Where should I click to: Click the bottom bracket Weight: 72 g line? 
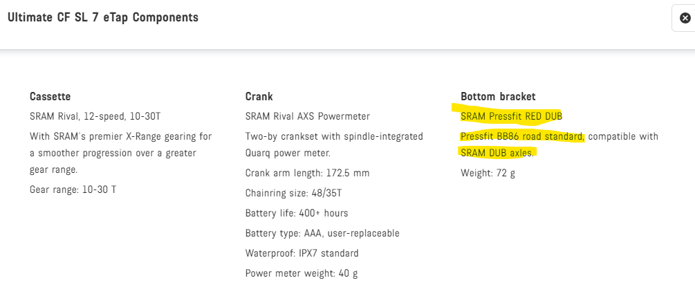point(488,172)
